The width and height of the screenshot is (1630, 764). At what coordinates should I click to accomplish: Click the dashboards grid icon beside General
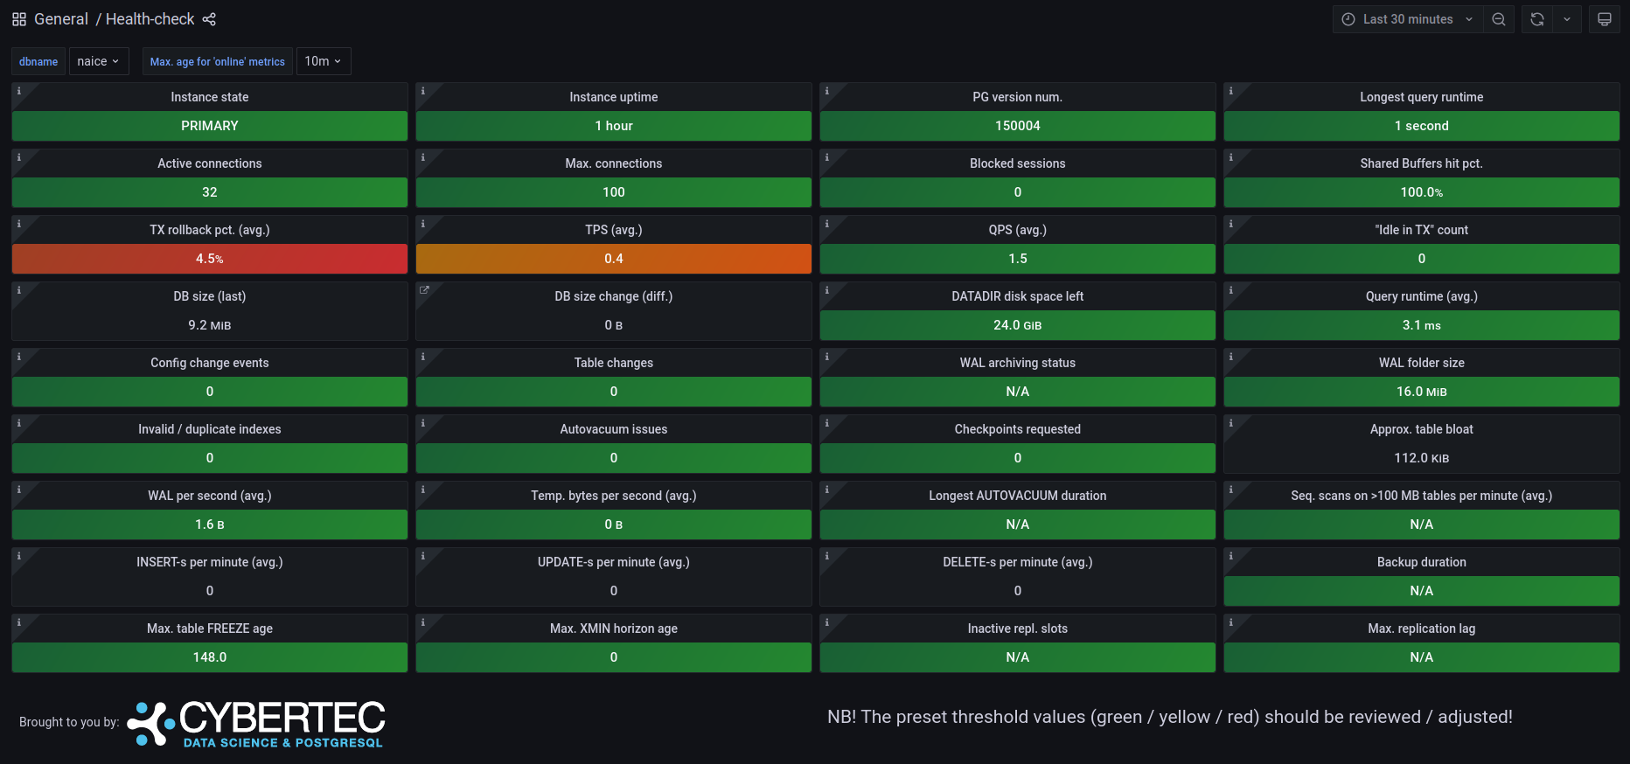tap(19, 19)
